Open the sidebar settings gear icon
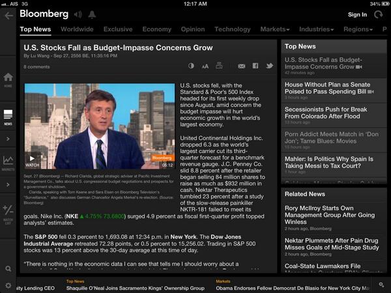Viewport: 391px width, 293px height. coord(8,286)
